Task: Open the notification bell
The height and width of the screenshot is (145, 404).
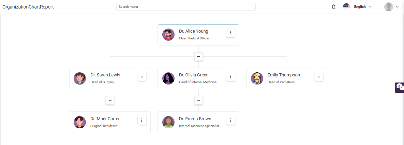Action: tap(333, 7)
